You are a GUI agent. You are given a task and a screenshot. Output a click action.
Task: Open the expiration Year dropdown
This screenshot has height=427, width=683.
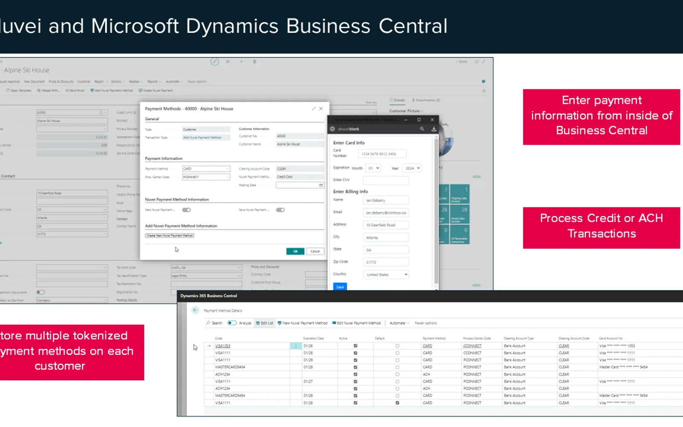(x=412, y=168)
